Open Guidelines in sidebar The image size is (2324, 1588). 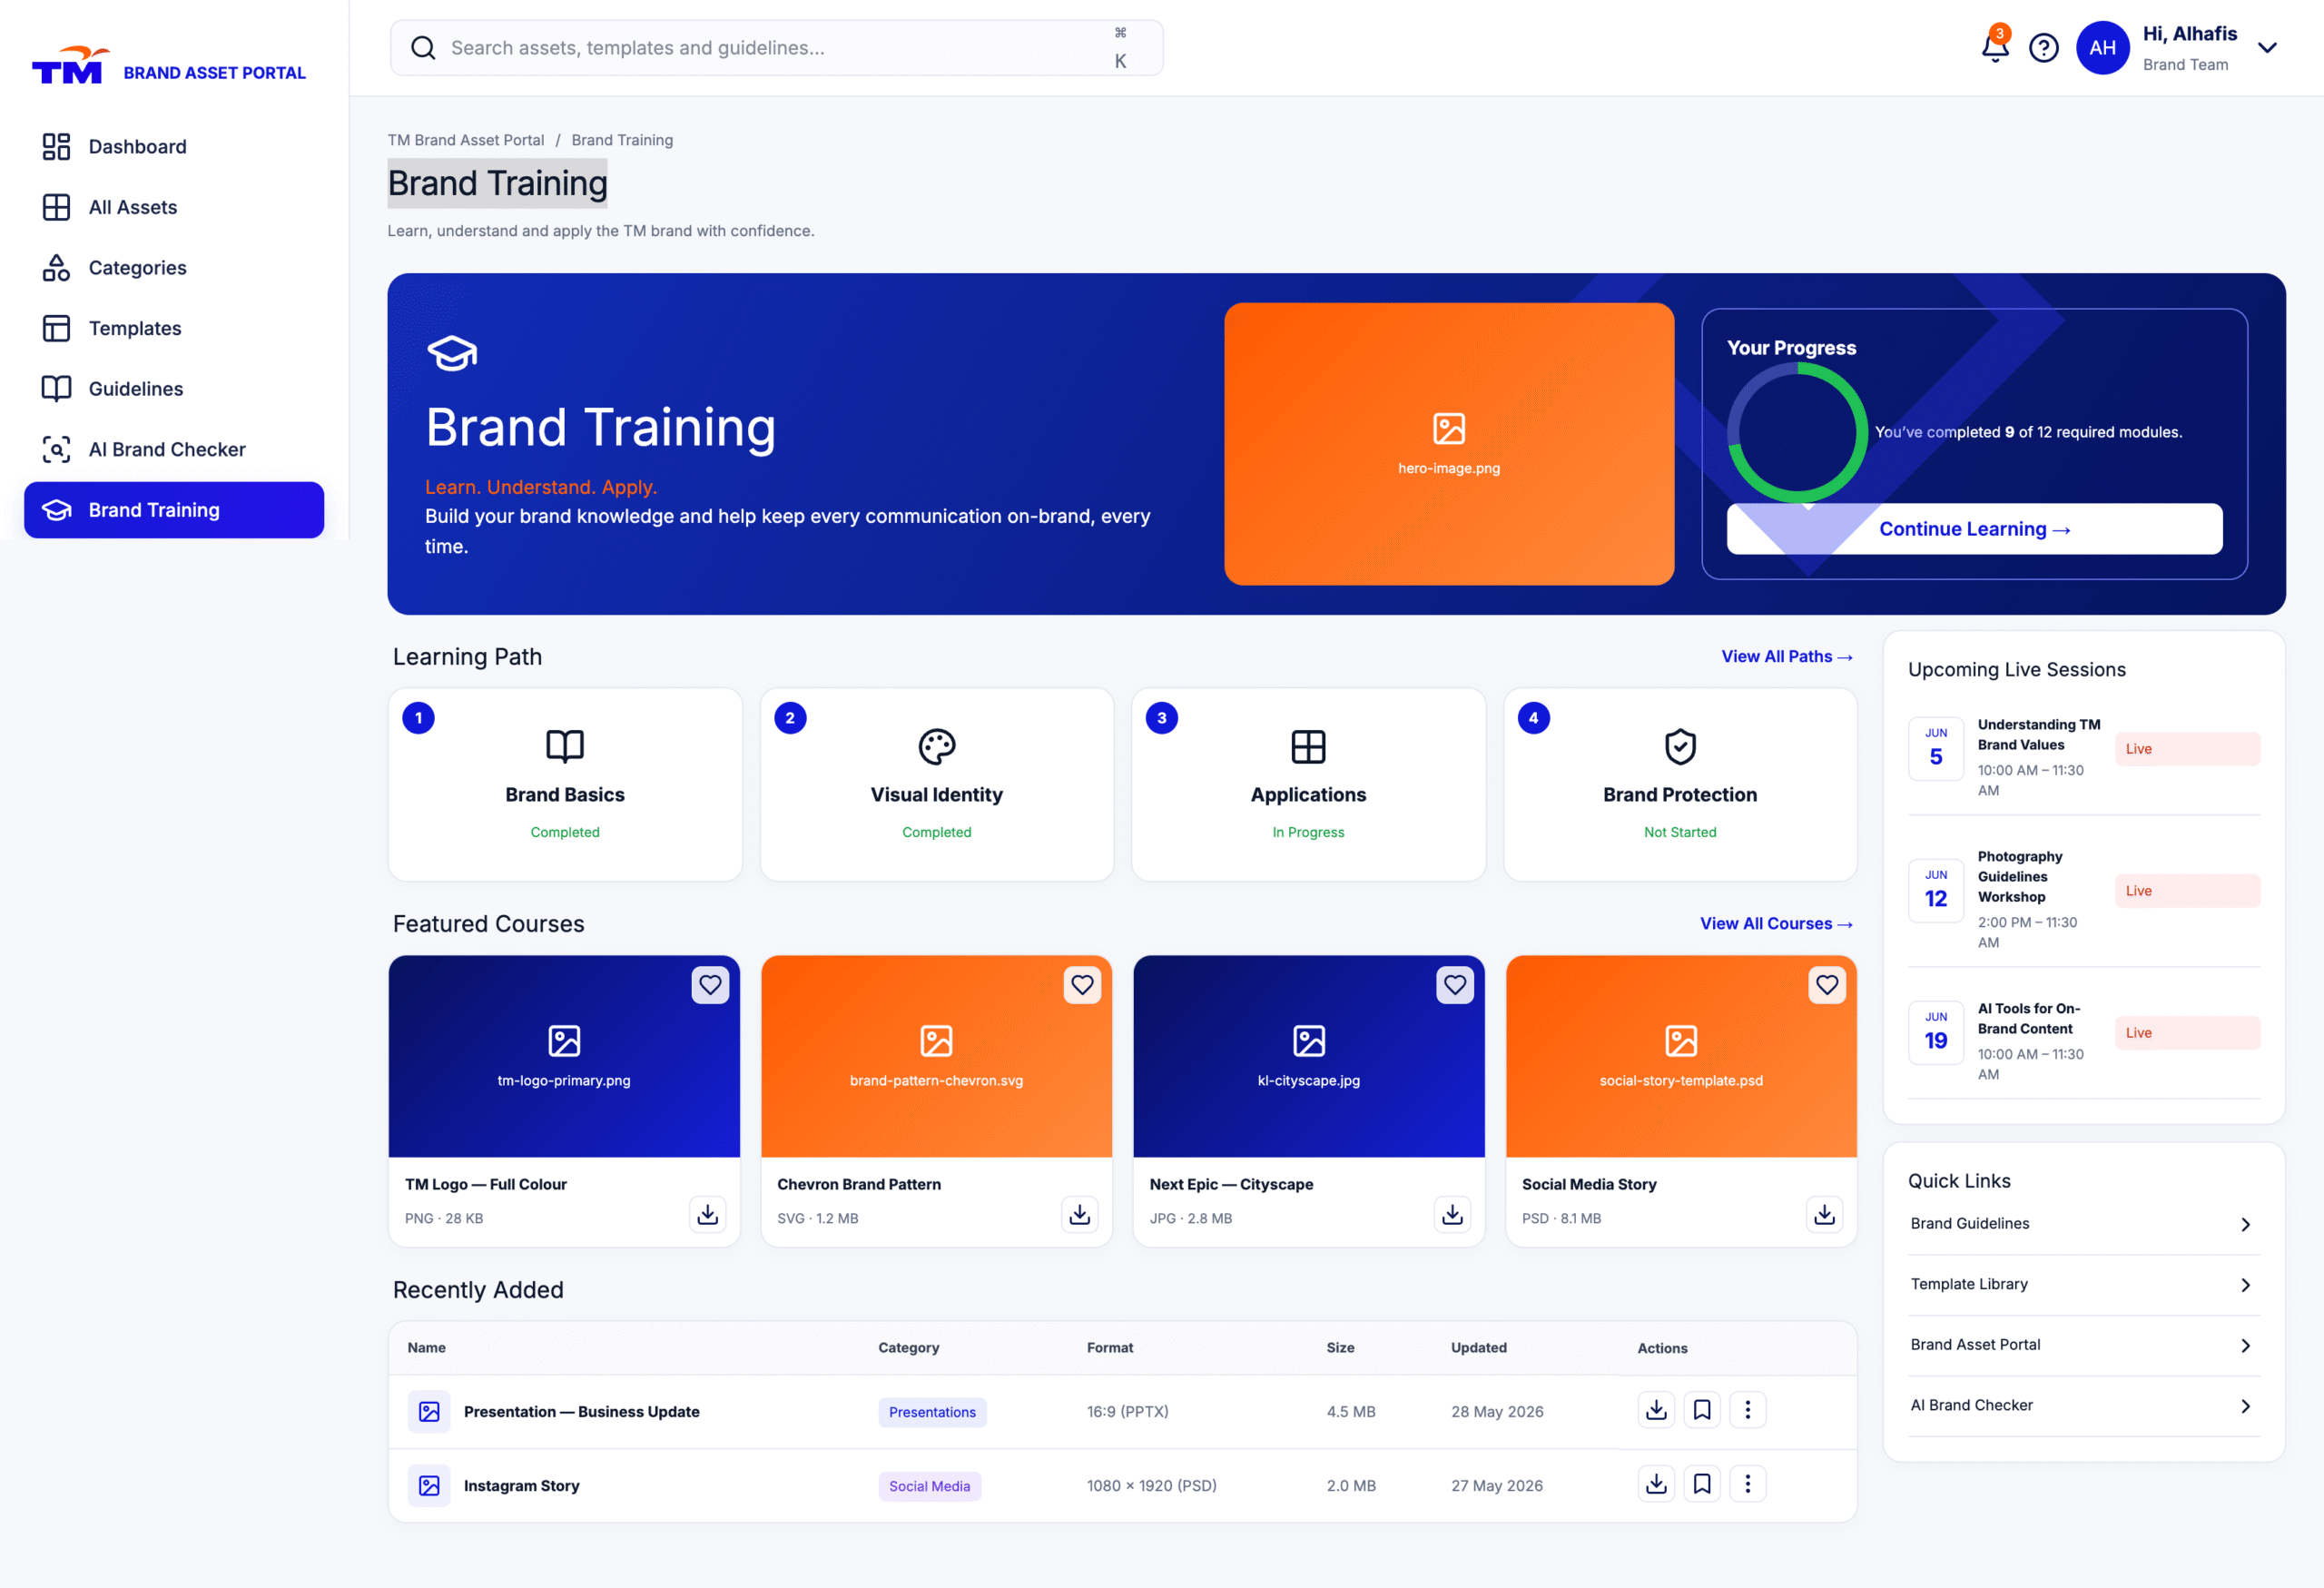174,389
